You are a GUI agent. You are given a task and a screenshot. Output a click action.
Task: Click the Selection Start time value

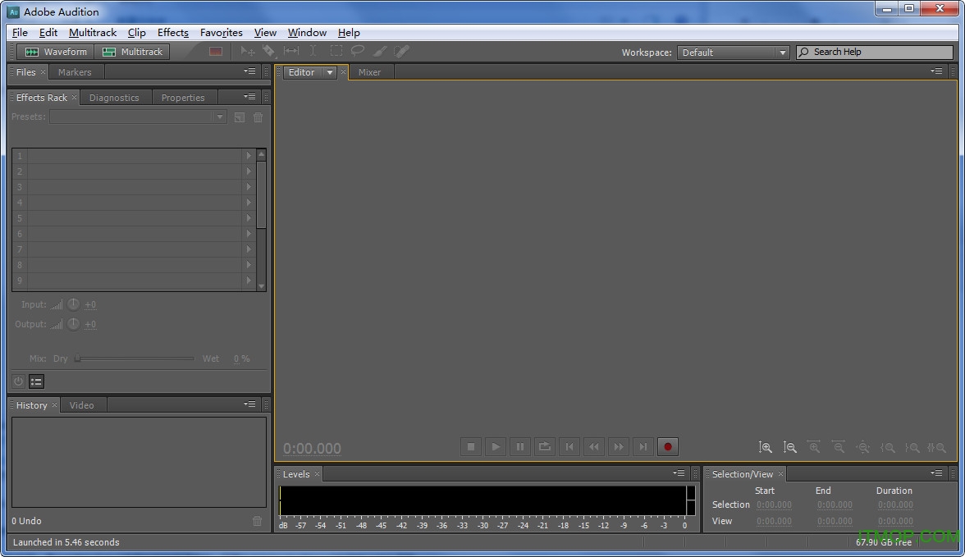(774, 505)
